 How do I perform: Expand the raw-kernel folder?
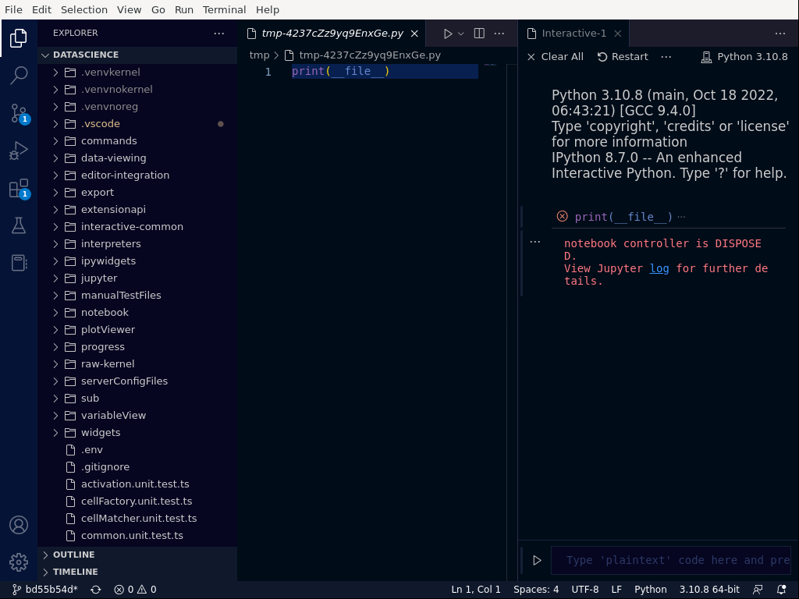(137, 364)
